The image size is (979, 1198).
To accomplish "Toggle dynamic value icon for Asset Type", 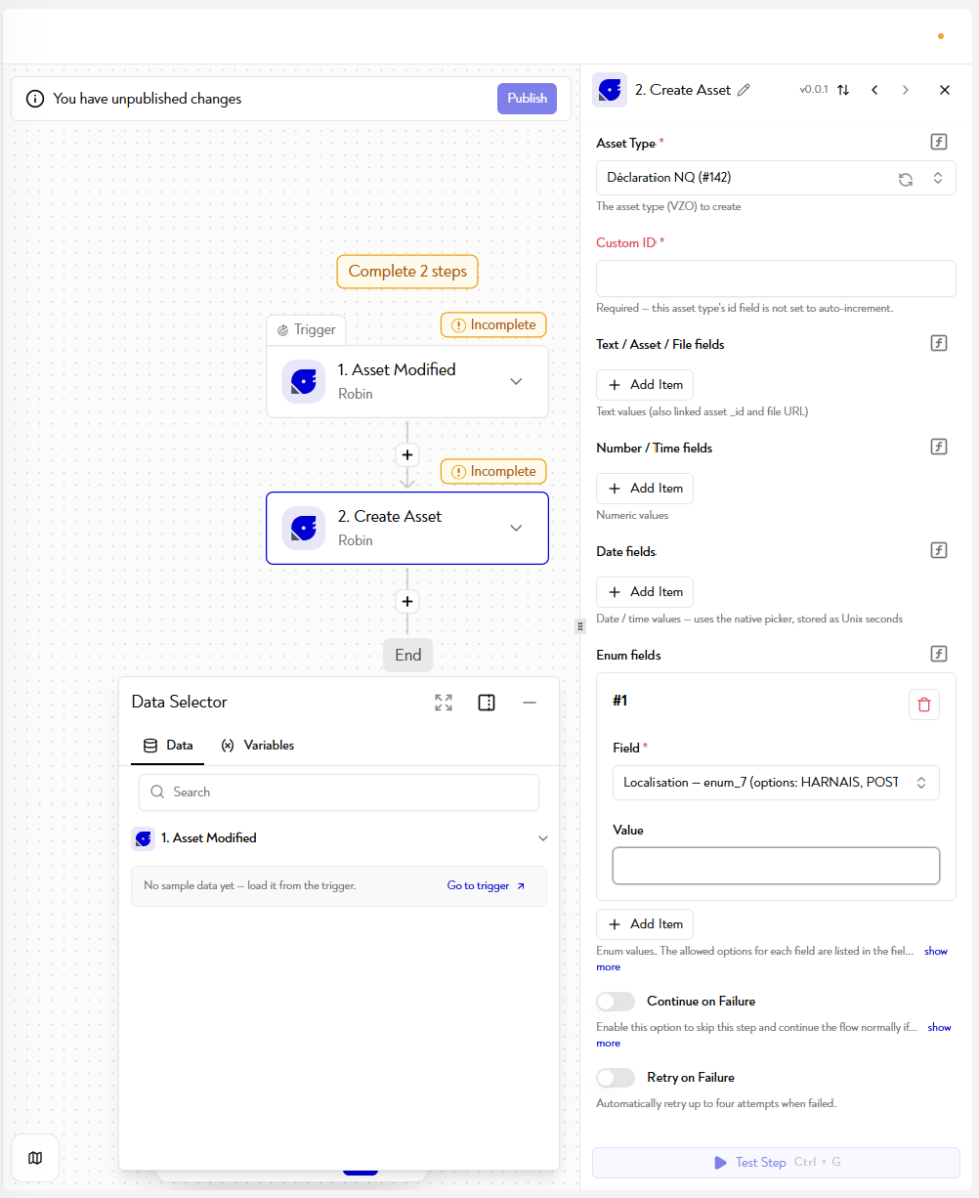I will click(x=939, y=143).
